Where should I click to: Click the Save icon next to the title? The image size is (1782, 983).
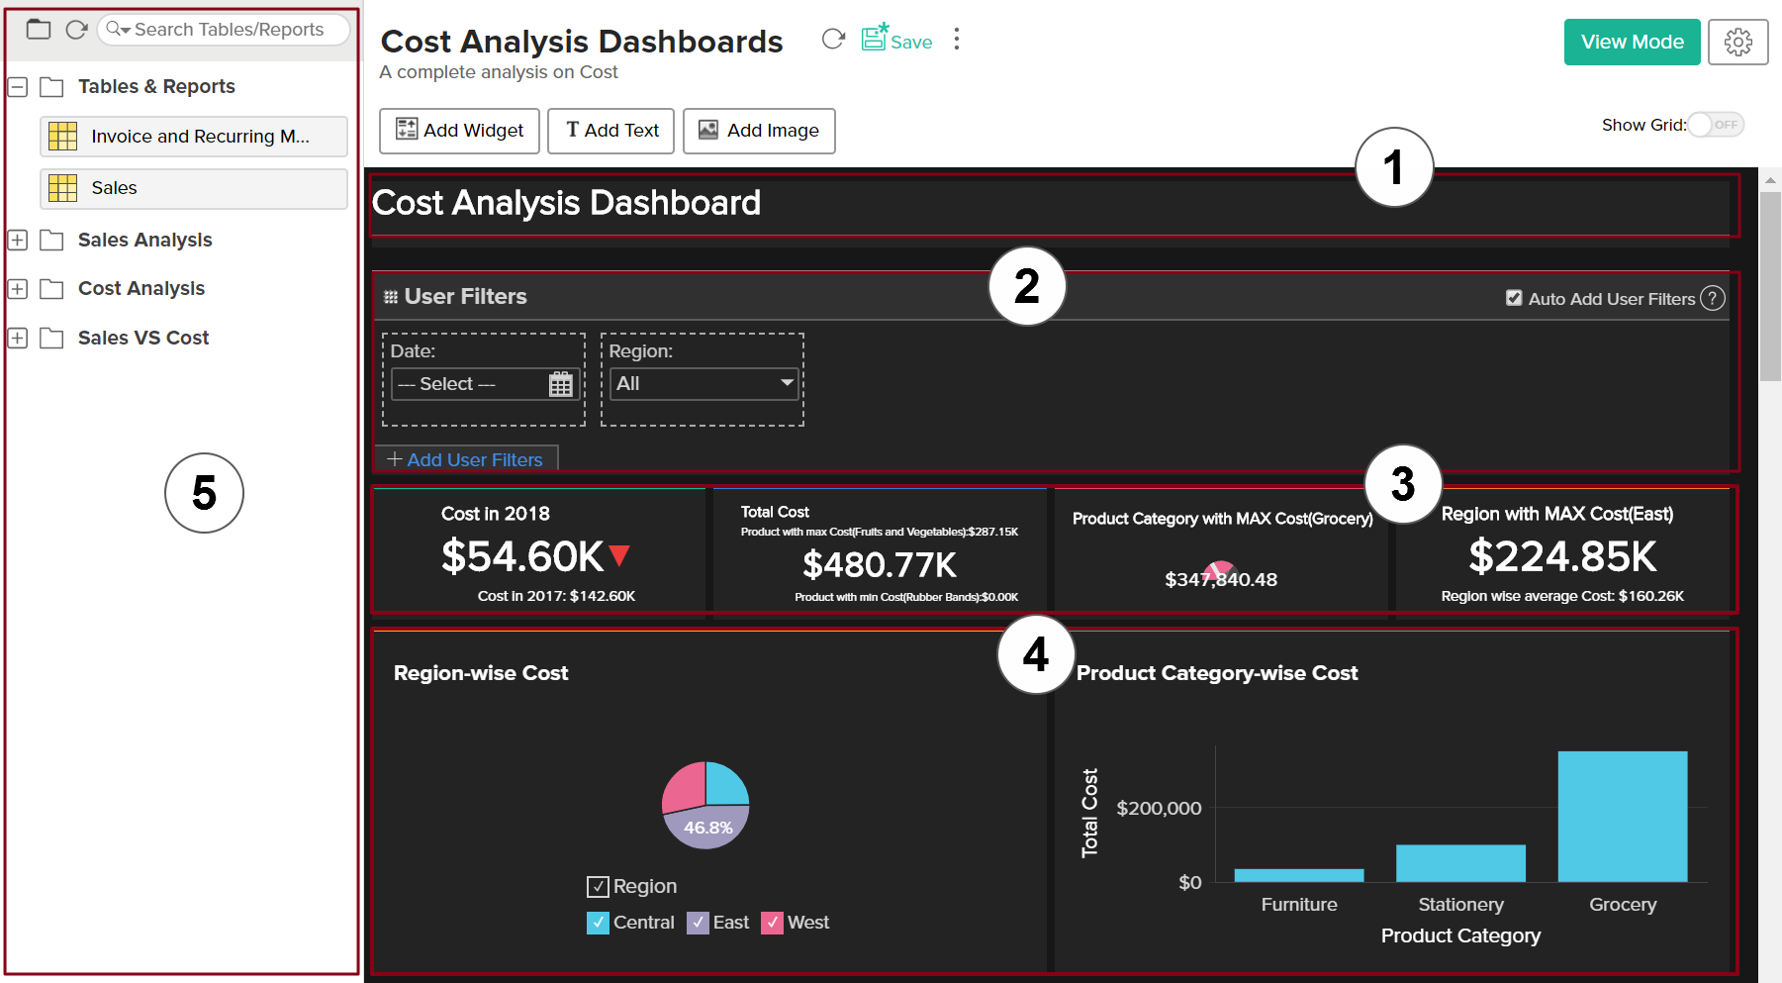874,38
